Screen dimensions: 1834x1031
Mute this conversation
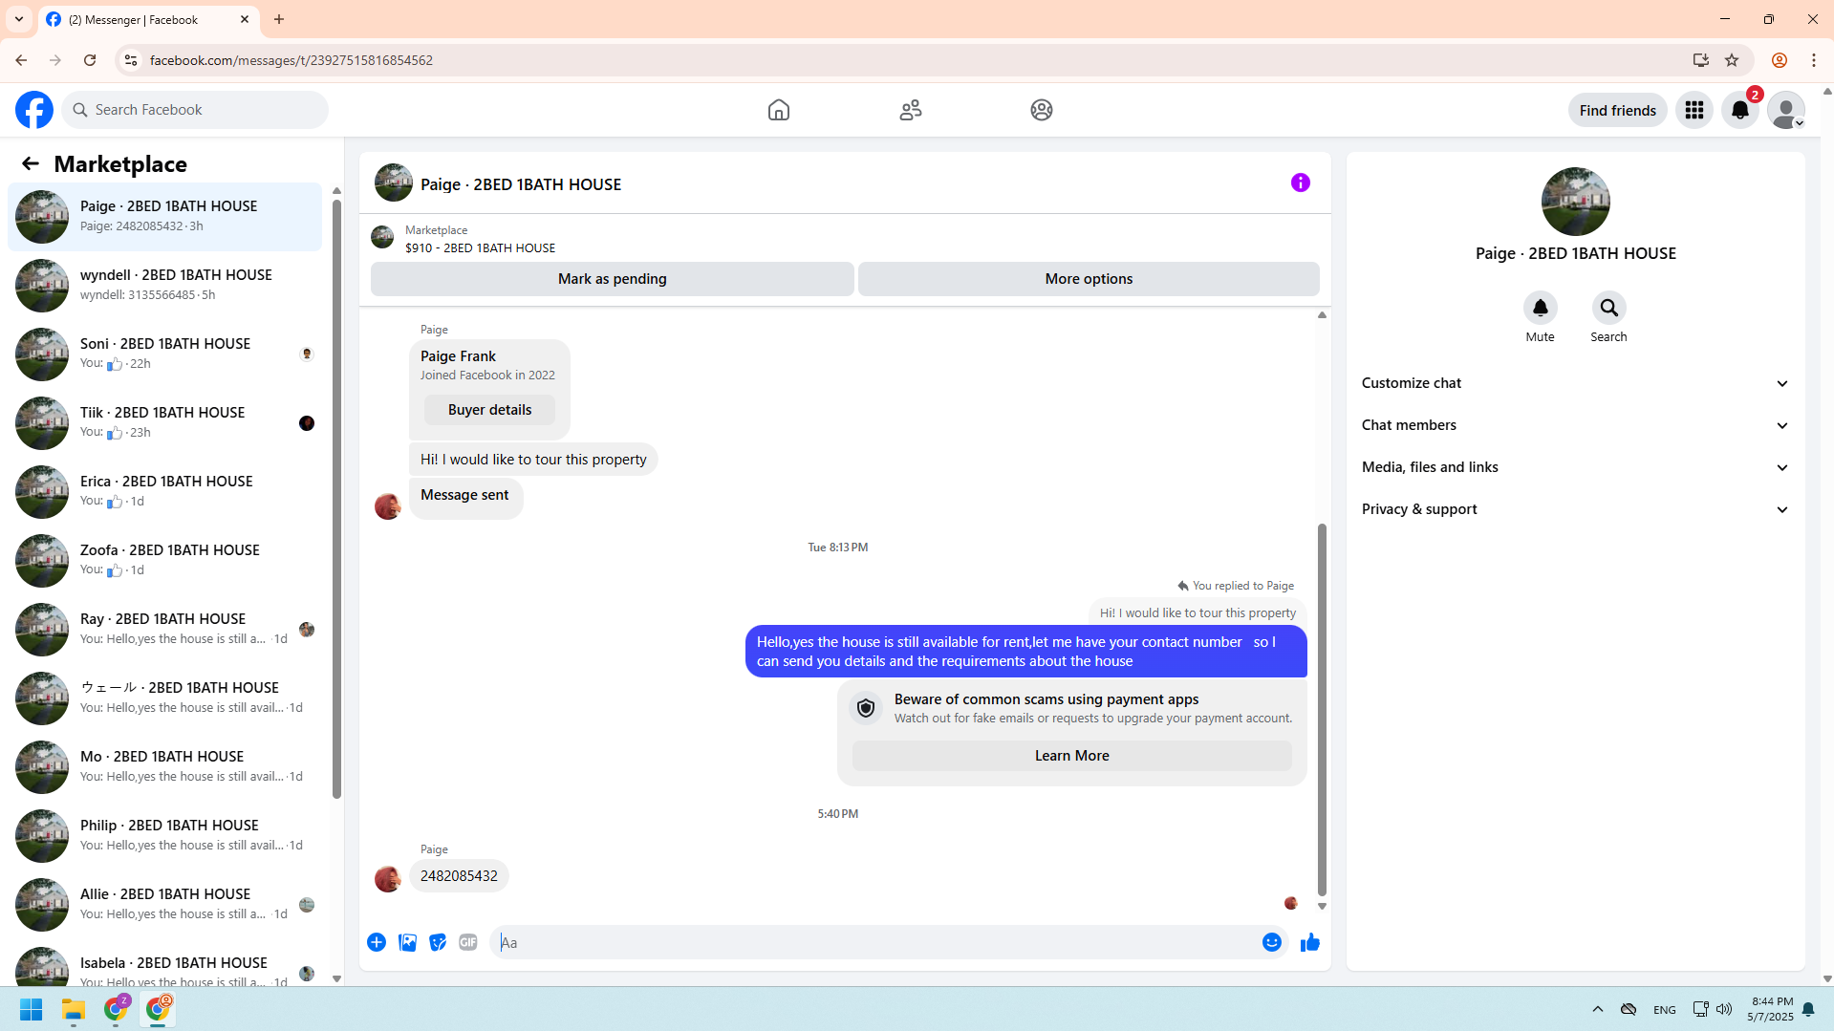[x=1540, y=308]
